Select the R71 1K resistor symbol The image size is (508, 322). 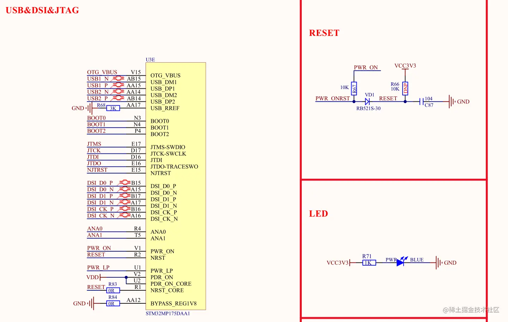(369, 263)
